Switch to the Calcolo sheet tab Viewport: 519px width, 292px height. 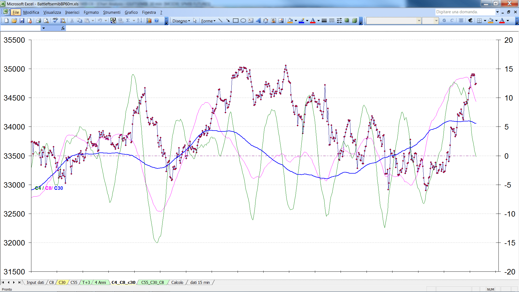[177, 282]
